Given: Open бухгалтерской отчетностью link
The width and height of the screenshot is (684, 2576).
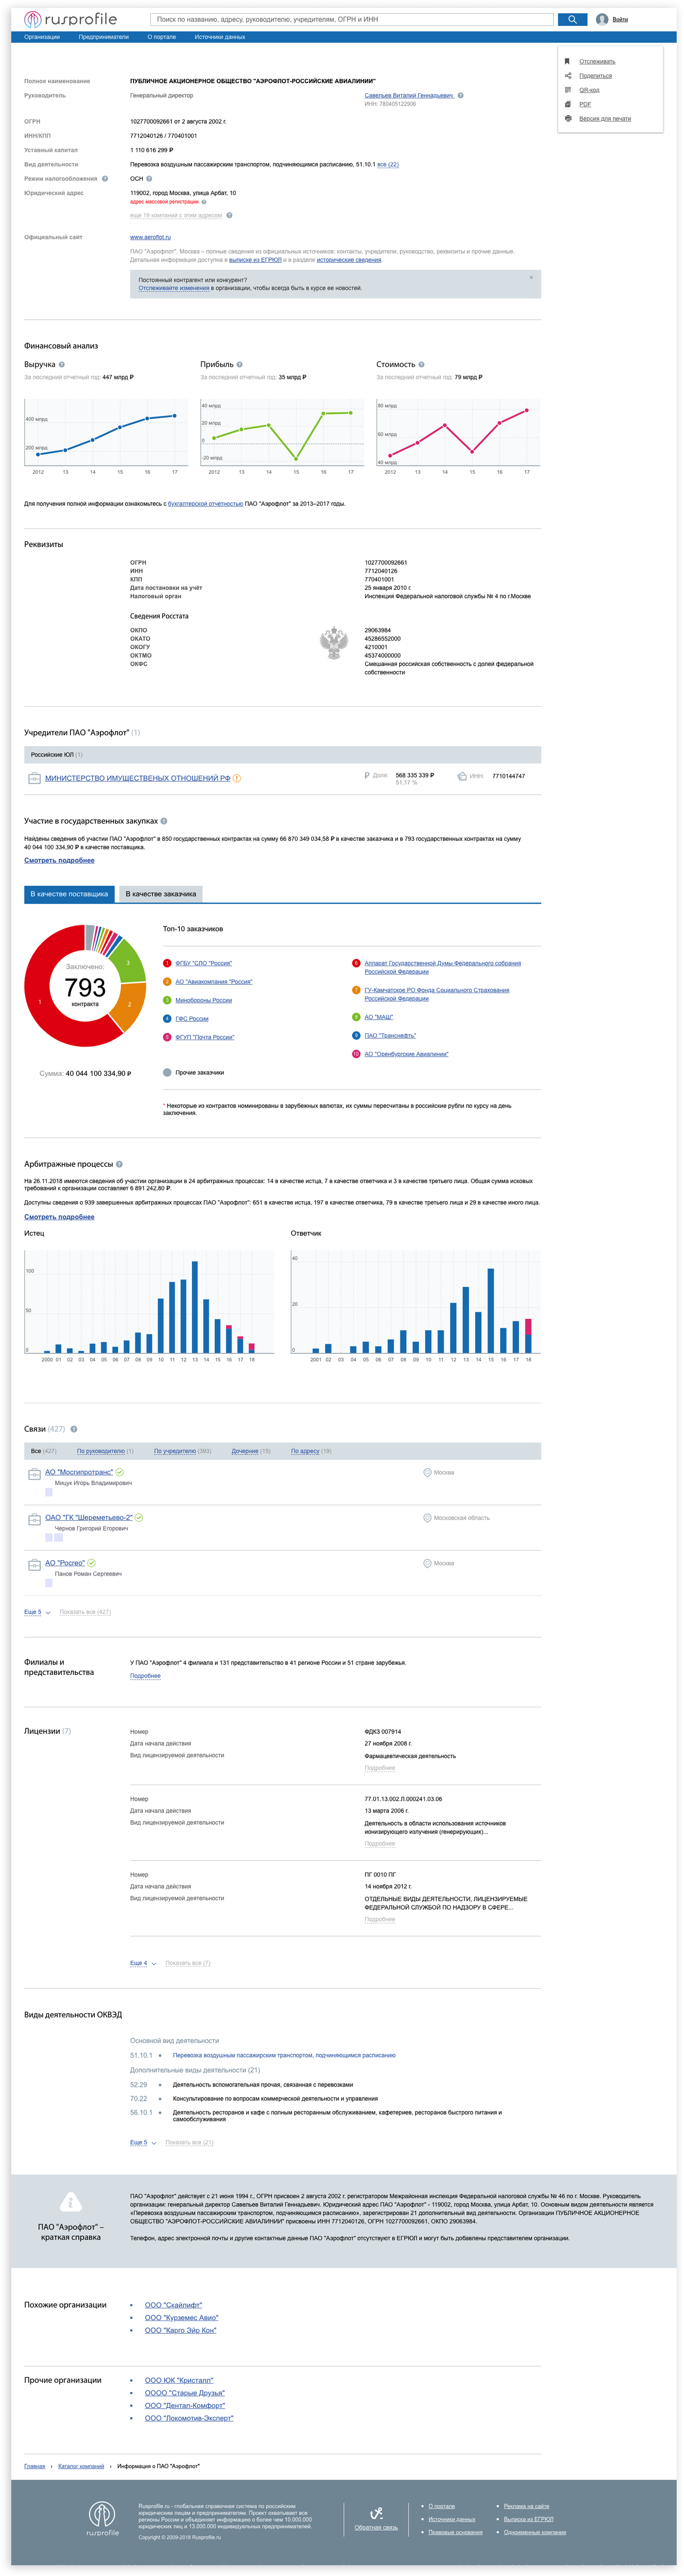Looking at the screenshot, I should [x=205, y=504].
